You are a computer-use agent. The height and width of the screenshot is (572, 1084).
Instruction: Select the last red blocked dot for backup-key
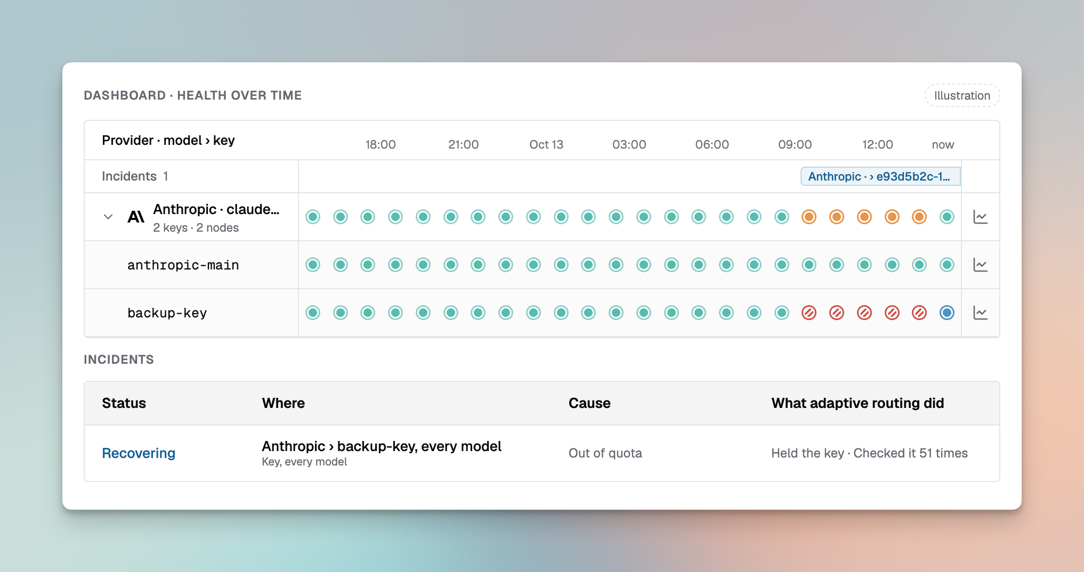click(919, 313)
